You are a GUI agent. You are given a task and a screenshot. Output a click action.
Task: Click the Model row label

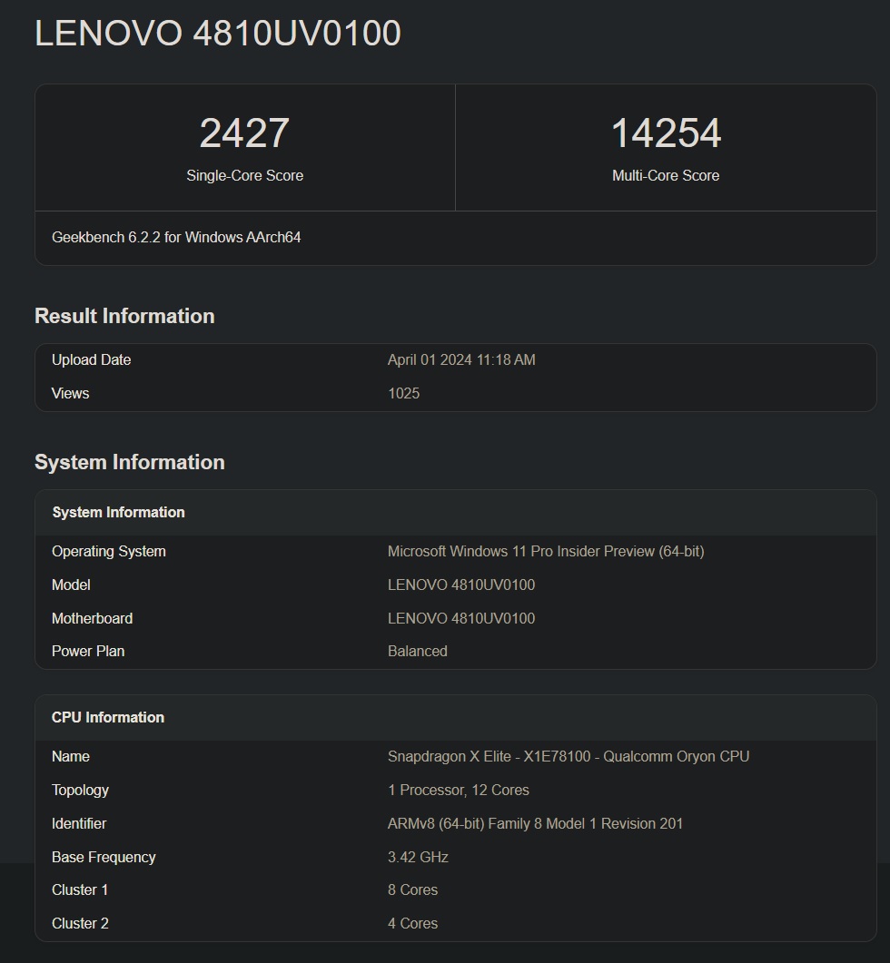(71, 585)
